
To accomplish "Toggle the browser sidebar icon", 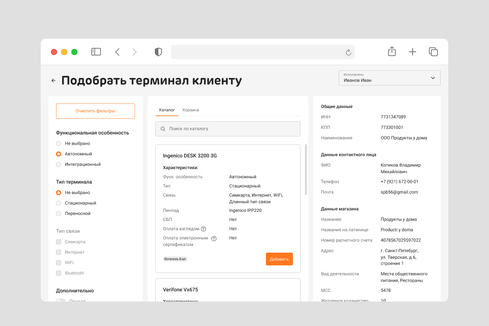I will (96, 52).
